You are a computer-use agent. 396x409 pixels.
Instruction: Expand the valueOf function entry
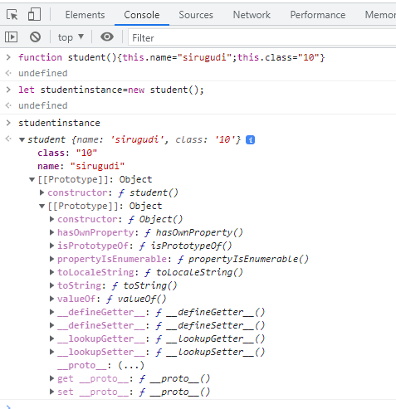click(x=51, y=299)
